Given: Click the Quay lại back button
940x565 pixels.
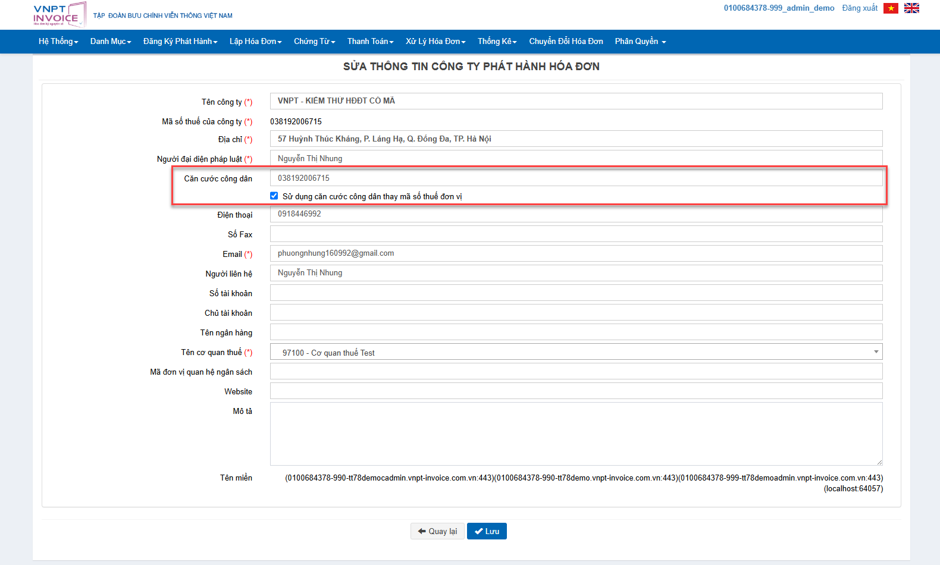Looking at the screenshot, I should 437,531.
